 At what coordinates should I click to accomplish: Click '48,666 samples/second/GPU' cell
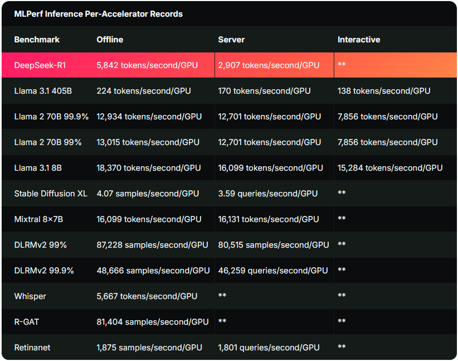tap(153, 271)
